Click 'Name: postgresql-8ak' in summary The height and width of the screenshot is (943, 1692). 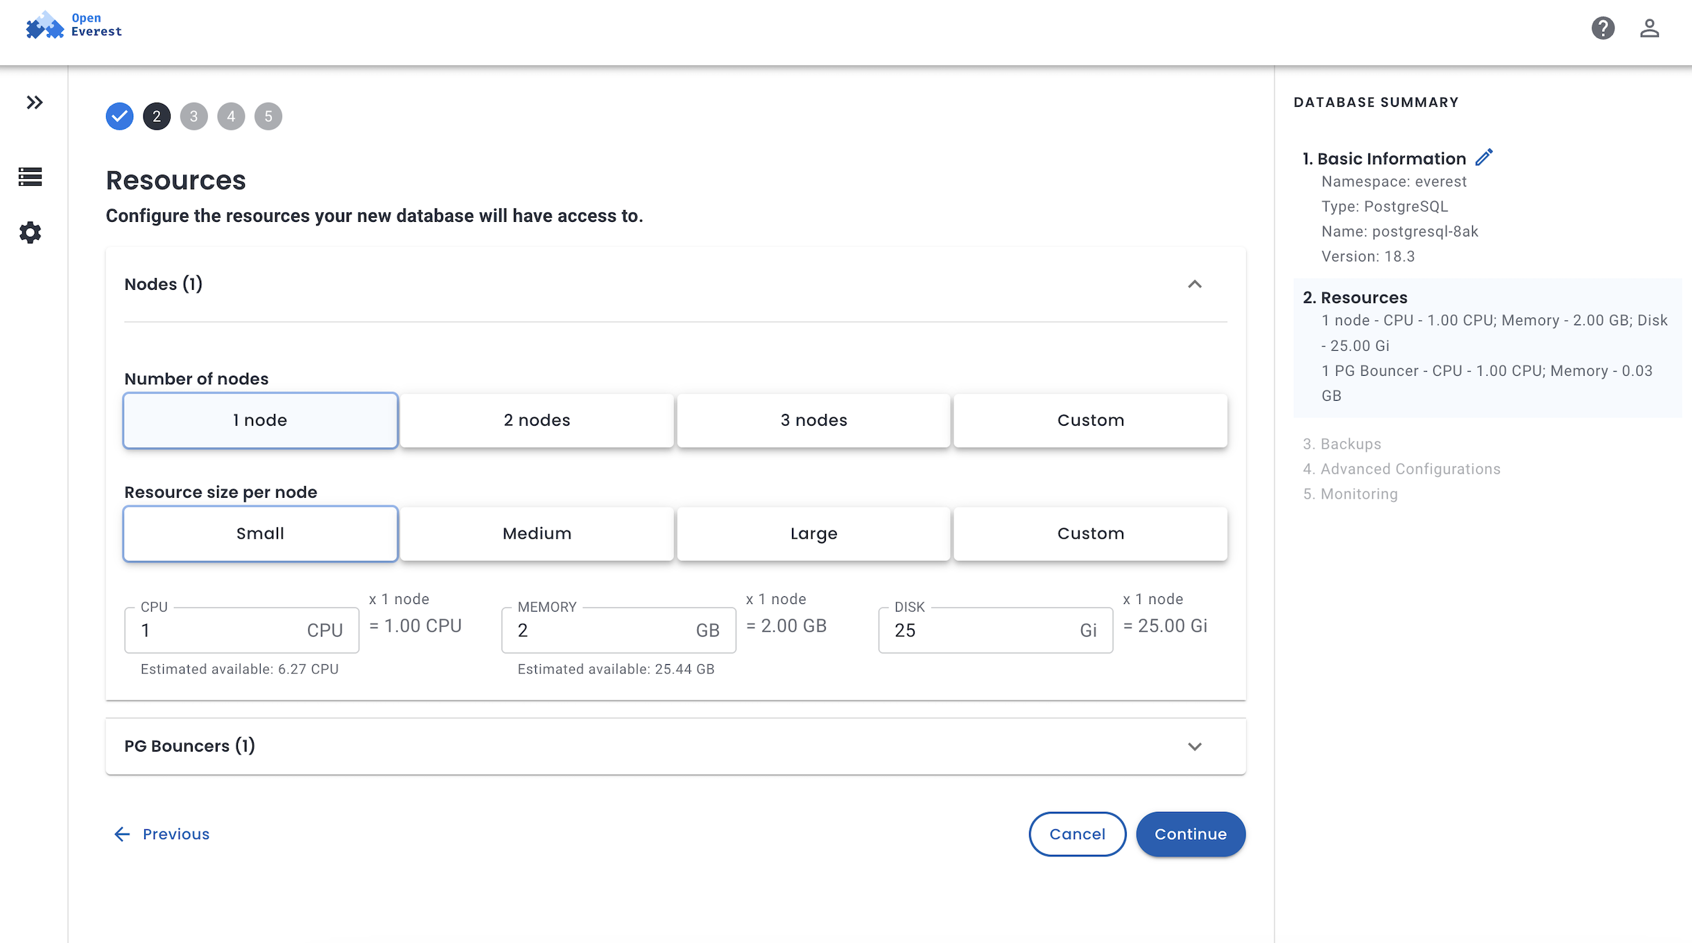point(1399,232)
